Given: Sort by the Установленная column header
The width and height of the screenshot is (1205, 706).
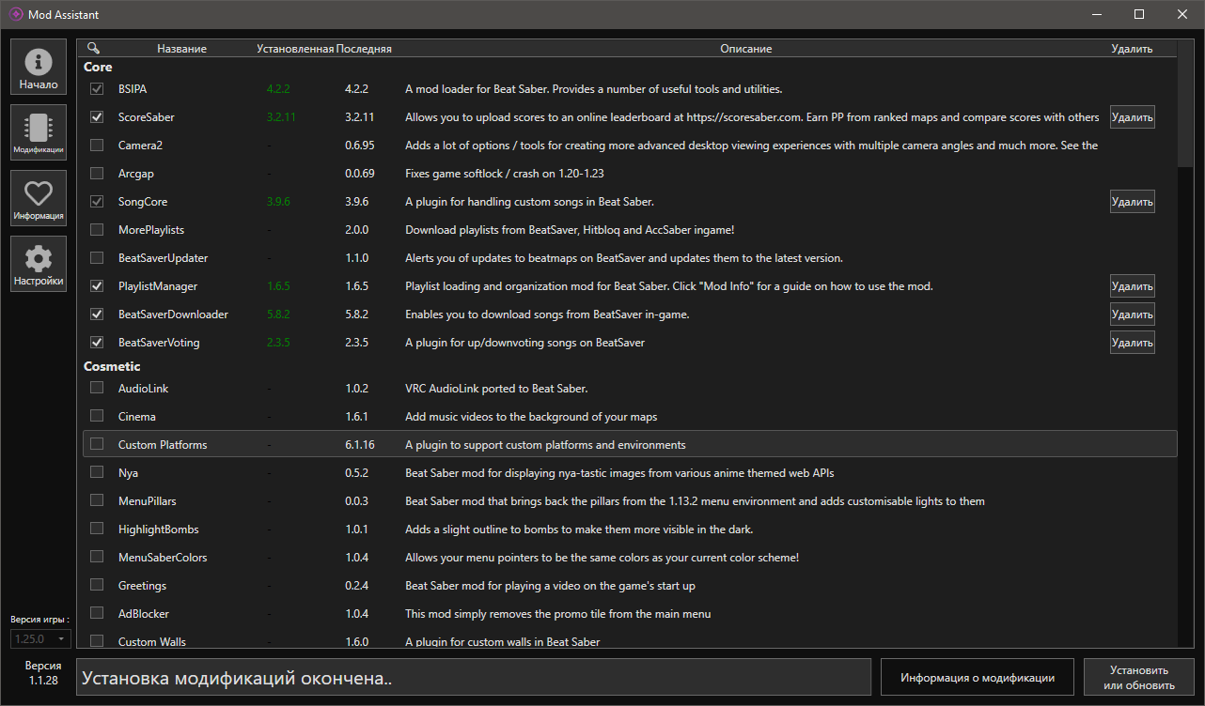Looking at the screenshot, I should 295,49.
